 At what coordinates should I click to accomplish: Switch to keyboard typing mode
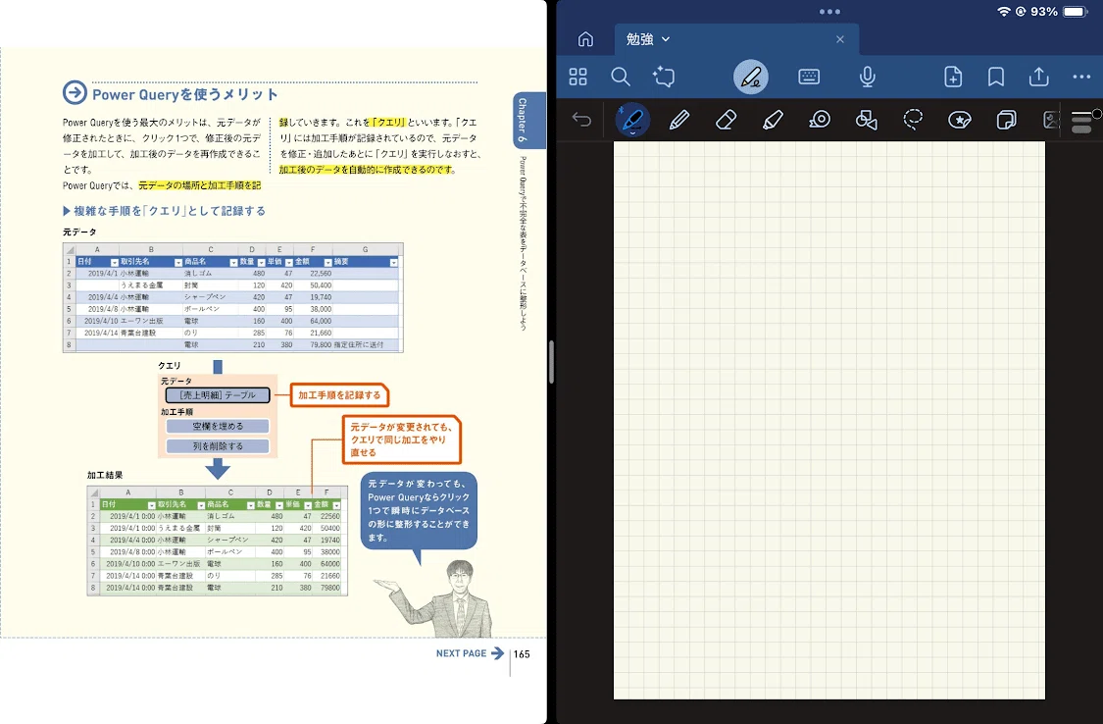click(809, 77)
